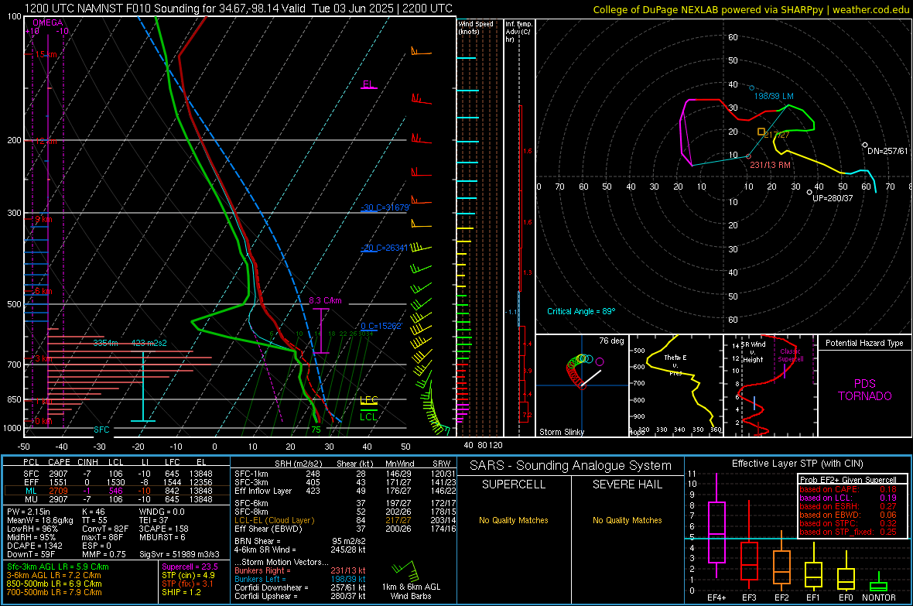Click the 76 deg slinky tilt value
Screen dimensions: 913x606
point(611,341)
